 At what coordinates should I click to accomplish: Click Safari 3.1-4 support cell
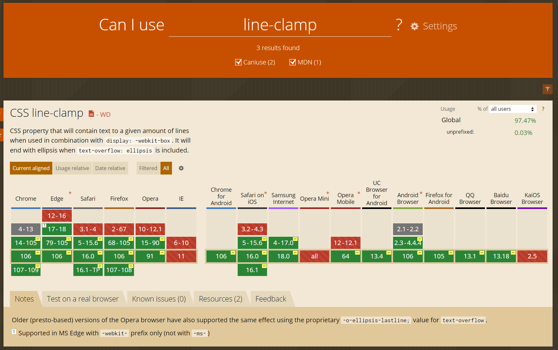click(88, 229)
